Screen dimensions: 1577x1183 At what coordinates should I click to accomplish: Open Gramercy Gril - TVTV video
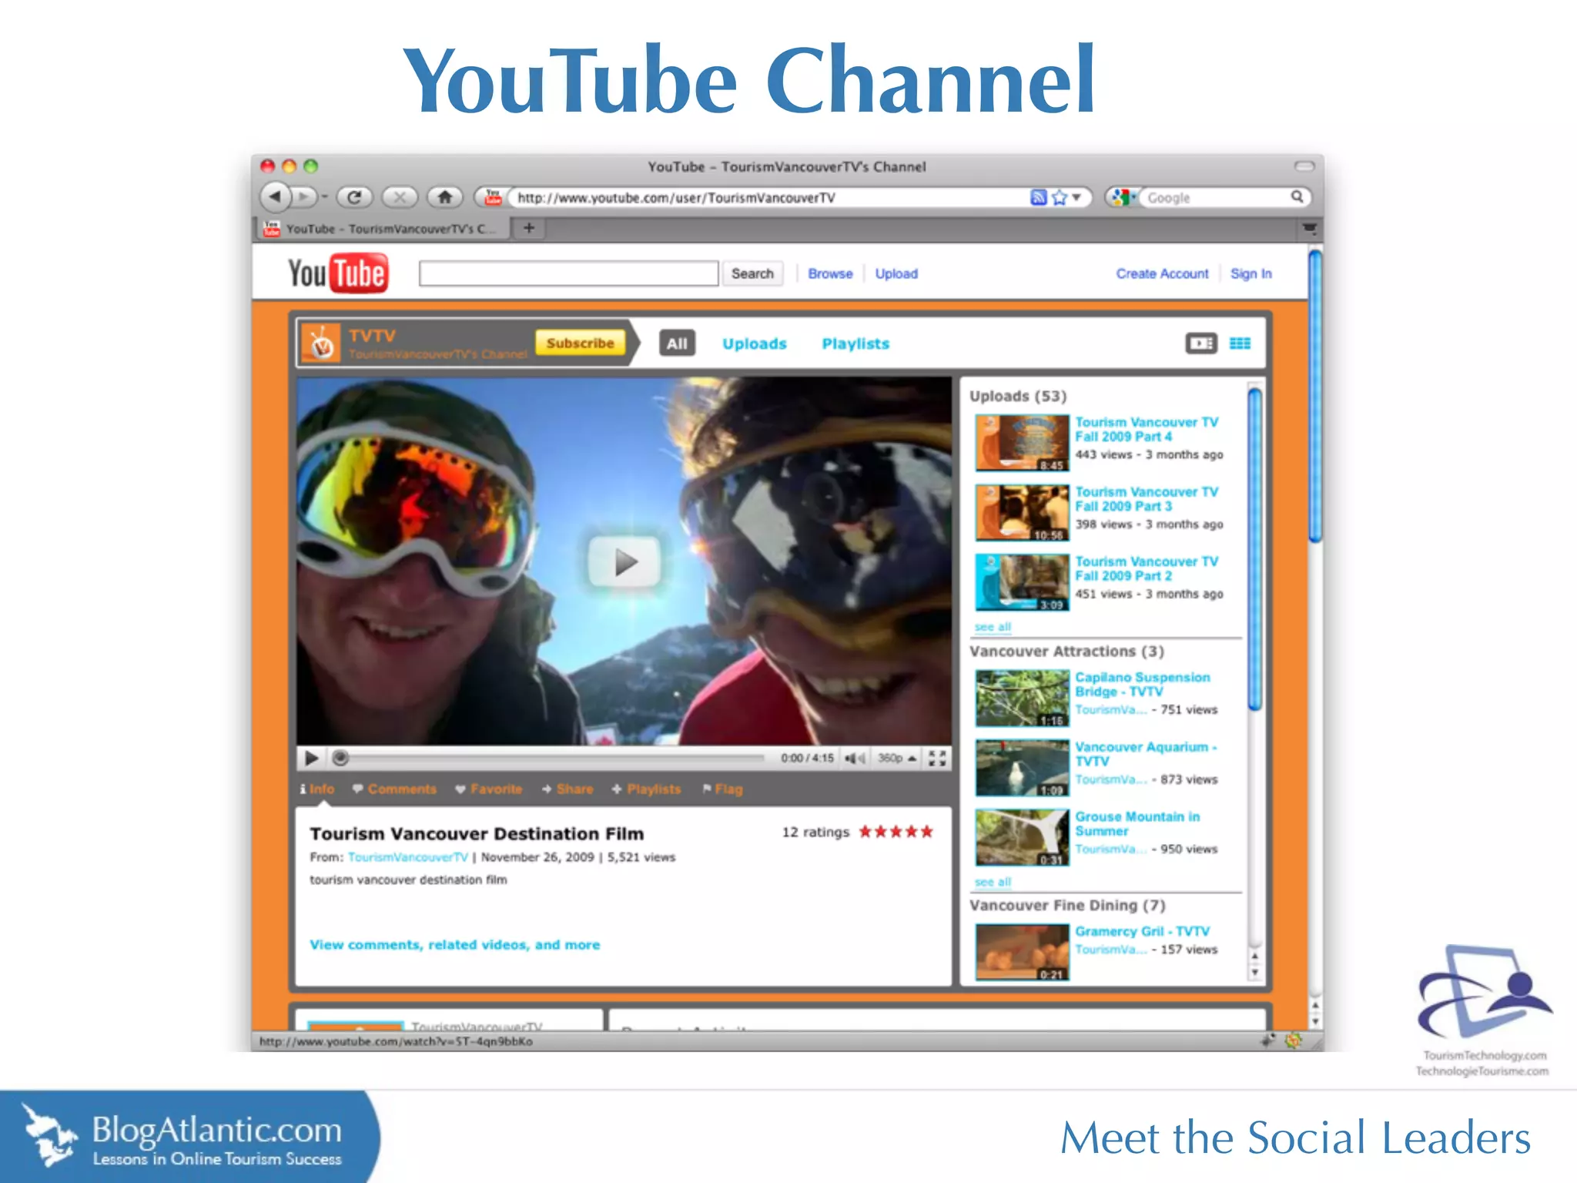pos(1142,931)
